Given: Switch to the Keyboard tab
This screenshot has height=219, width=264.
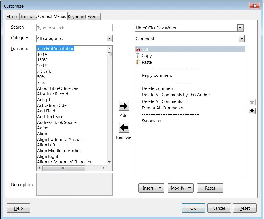Looking at the screenshot, I should coord(77,17).
